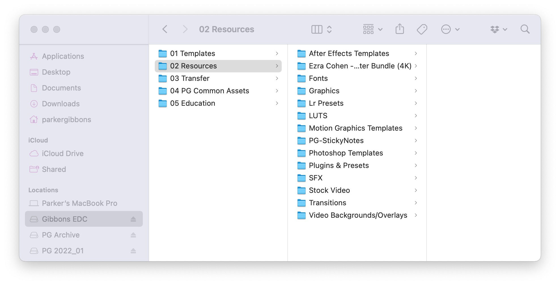The height and width of the screenshot is (285, 560).
Task: Select the 03 Transfer folder
Action: [218, 78]
